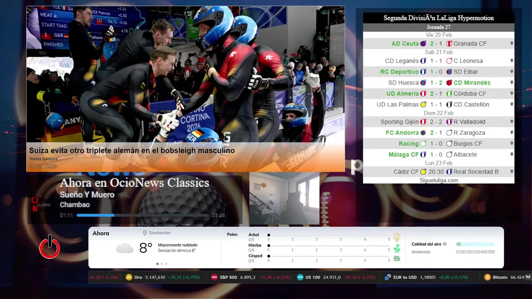Click the author name Tomás Campos
This screenshot has height=299, width=532.
tap(43, 159)
